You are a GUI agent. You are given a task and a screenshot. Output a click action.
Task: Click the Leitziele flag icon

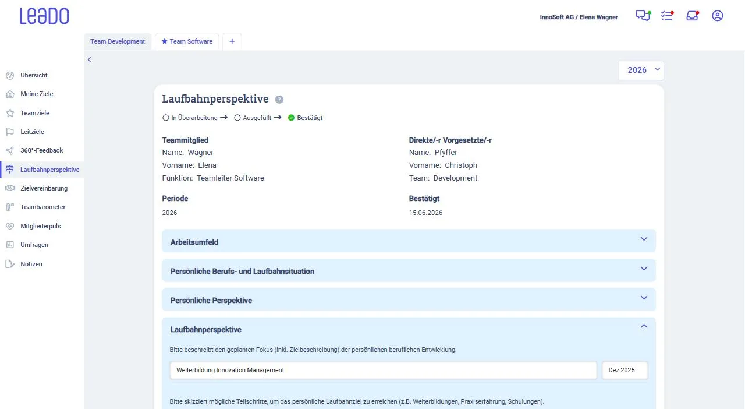[10, 132]
